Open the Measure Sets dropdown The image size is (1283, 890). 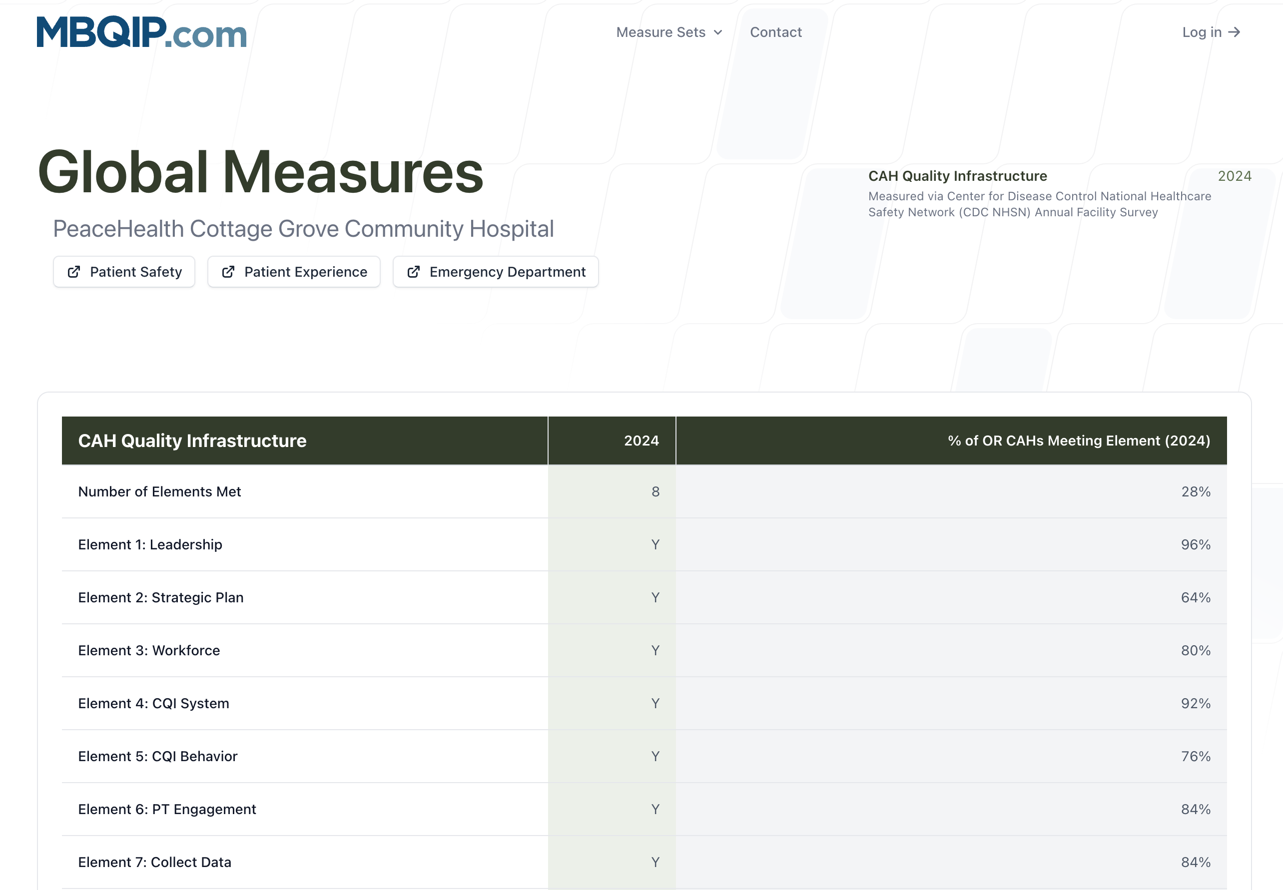(668, 32)
